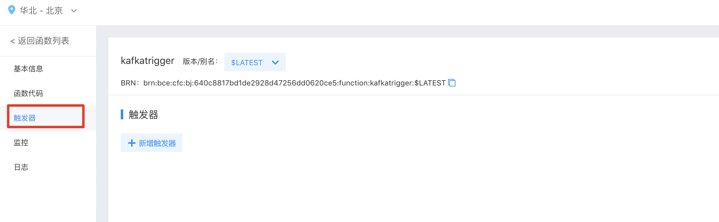The image size is (719, 222).
Task: Click the blue bar beside 触发器 heading
Action: [122, 114]
